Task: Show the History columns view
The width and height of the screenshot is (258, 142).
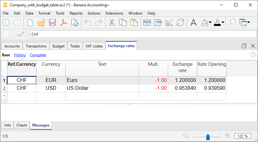Action: coord(20,55)
